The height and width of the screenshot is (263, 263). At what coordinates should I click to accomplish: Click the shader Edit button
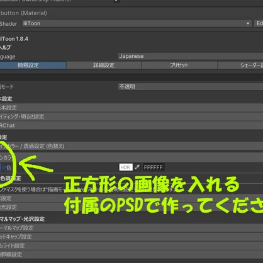(259, 23)
